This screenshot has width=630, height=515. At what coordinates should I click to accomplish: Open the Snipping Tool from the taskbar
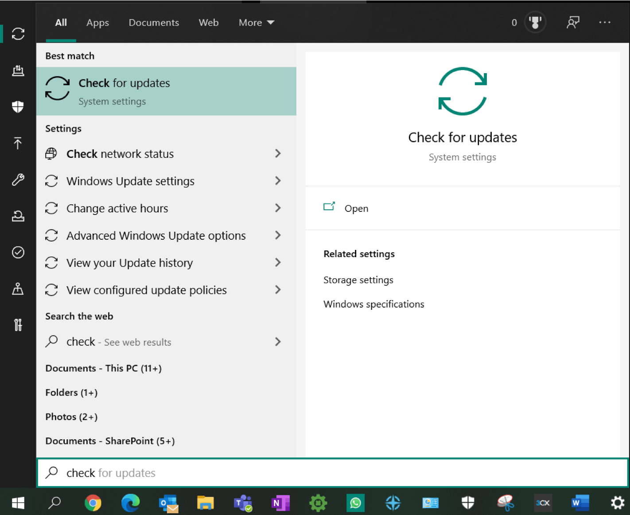click(x=506, y=503)
